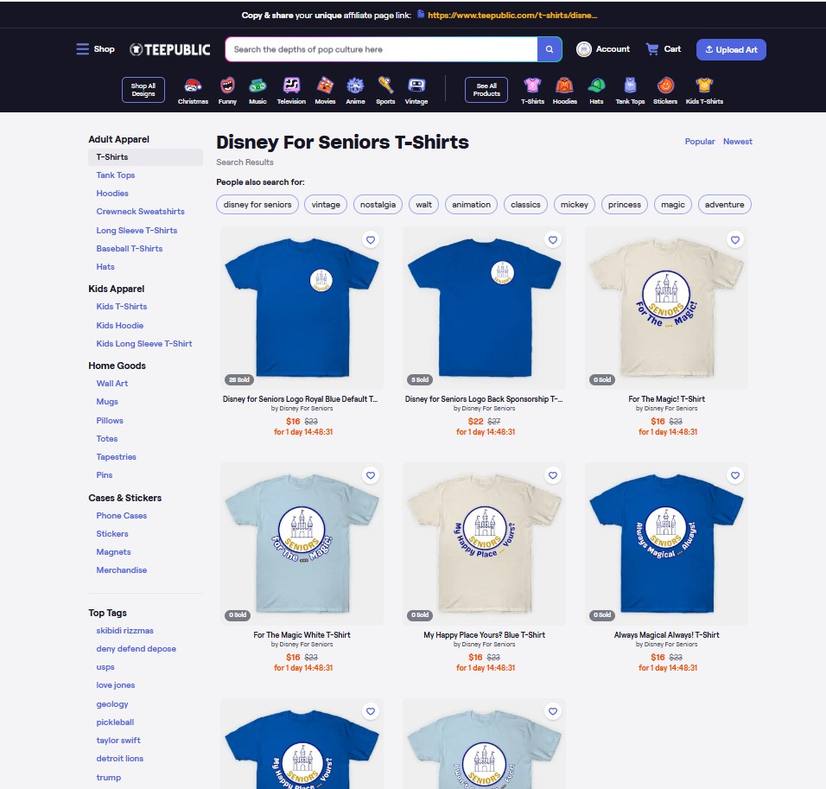Favorite the Always Magical Always! T-Shirt
The image size is (826, 789).
(735, 475)
